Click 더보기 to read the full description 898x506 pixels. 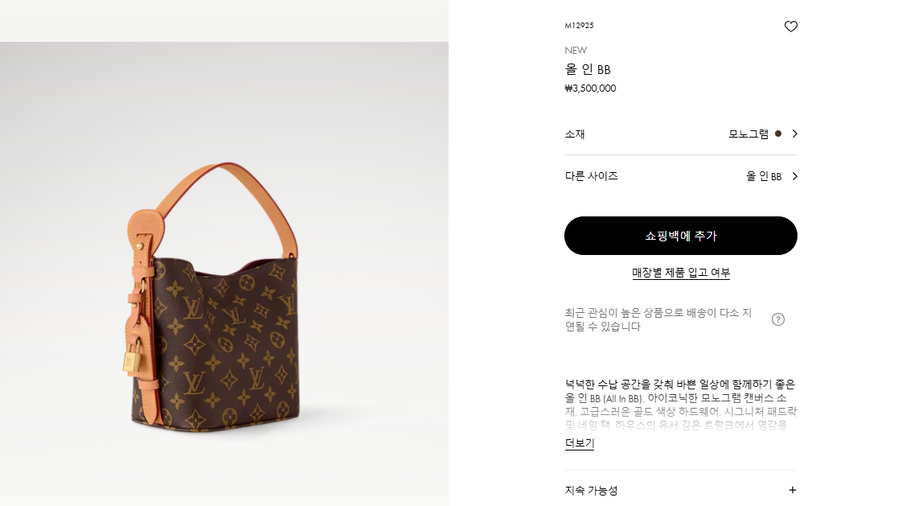pos(580,443)
